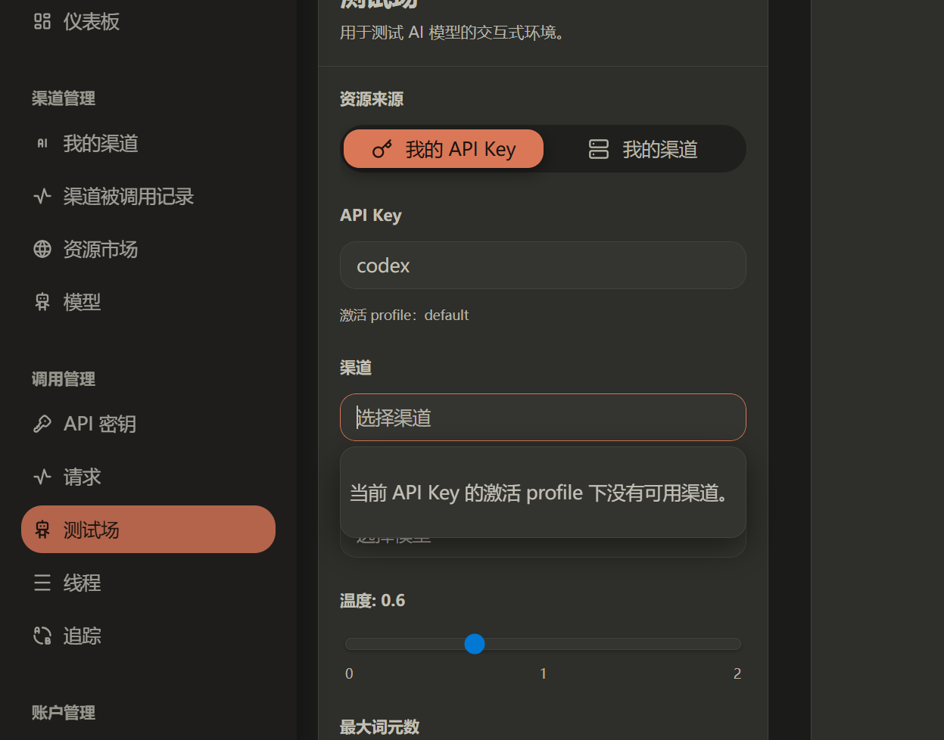
Task: Click the dashboard grid icon
Action: coord(42,21)
